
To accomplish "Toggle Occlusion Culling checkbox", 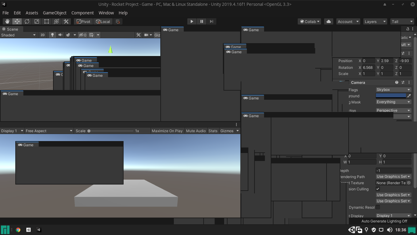I will tap(378, 189).
